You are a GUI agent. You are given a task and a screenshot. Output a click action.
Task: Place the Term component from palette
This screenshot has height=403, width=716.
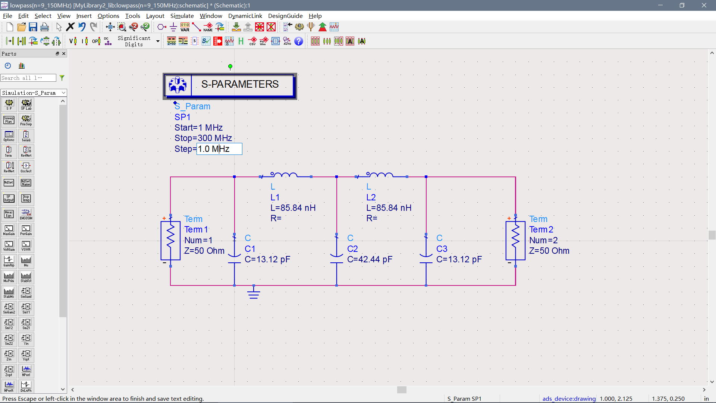click(x=9, y=151)
